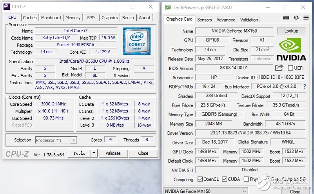Click the Release Date value May 25, 2017
This screenshot has width=314, height=194.
210,59
